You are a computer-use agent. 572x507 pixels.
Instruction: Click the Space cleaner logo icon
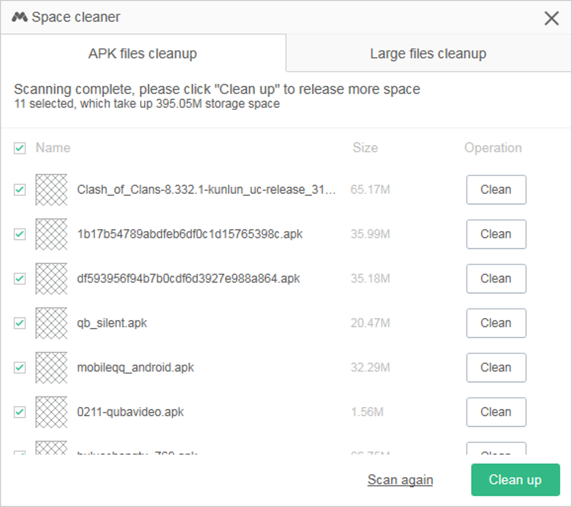click(x=20, y=17)
